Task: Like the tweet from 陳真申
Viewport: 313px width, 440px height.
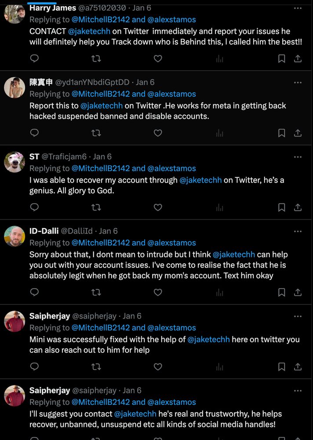Action: [158, 133]
